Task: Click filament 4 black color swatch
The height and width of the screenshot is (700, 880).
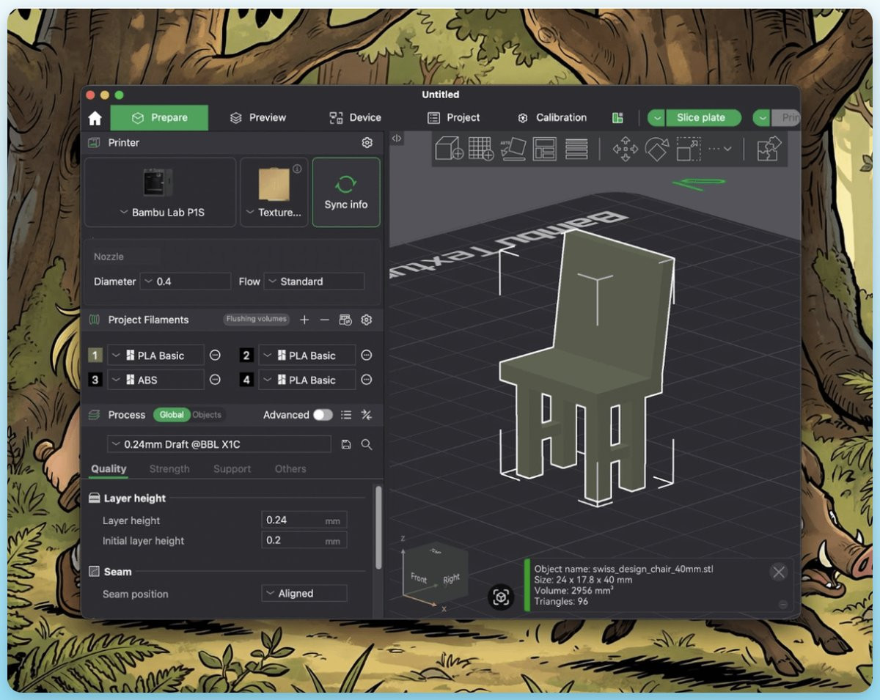Action: coord(246,380)
